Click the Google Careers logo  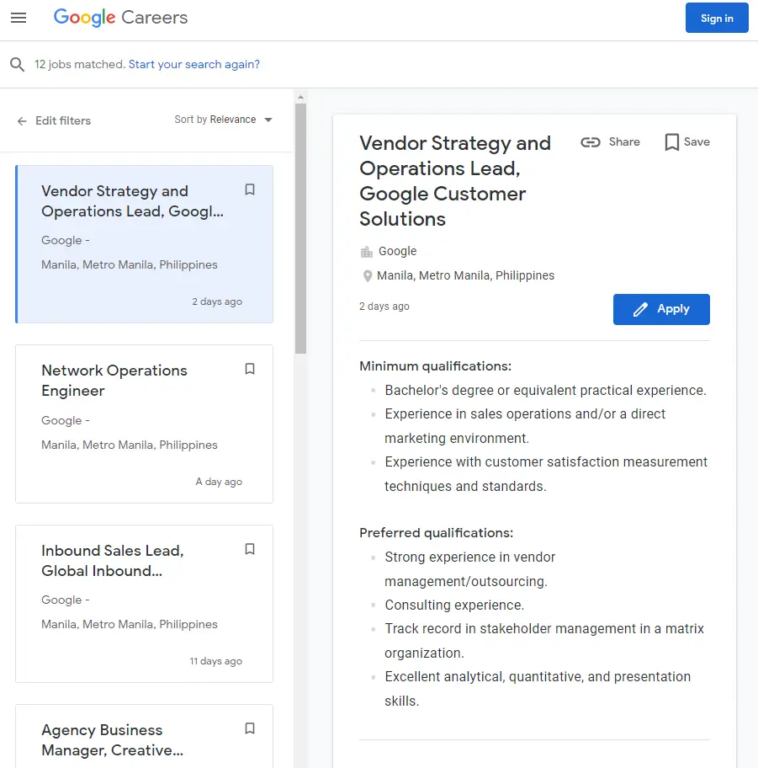(120, 18)
